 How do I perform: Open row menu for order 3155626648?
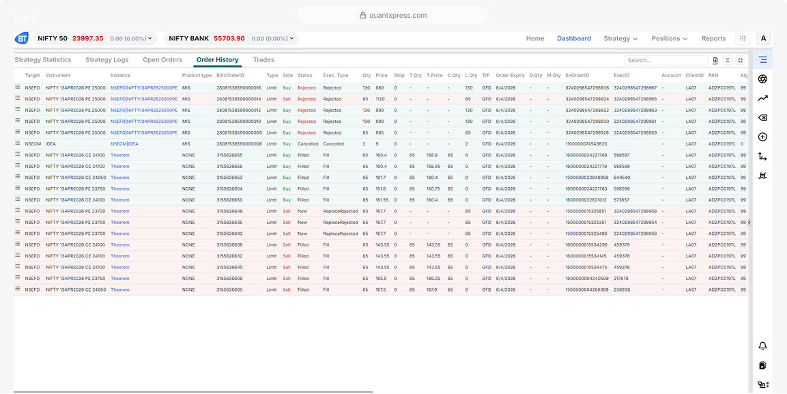pyautogui.click(x=18, y=211)
